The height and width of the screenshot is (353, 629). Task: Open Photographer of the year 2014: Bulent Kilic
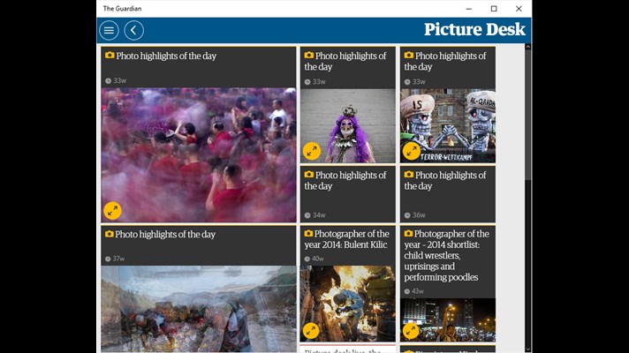(345, 239)
